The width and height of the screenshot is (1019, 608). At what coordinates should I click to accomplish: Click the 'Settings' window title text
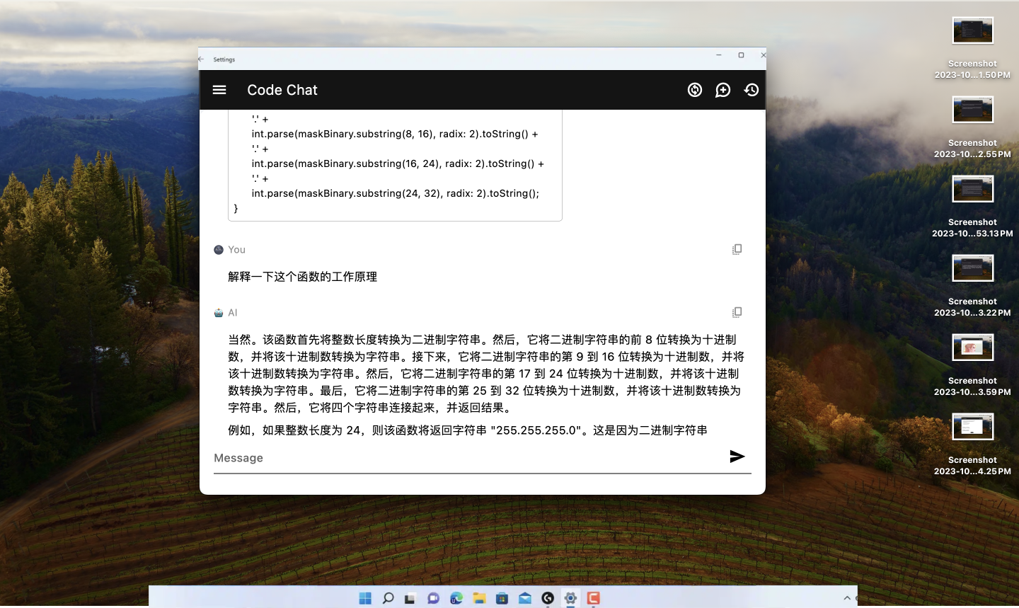click(224, 59)
